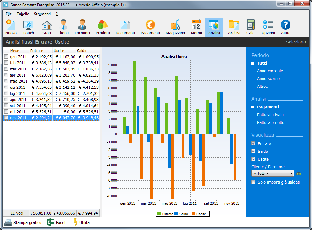
Task: Choose the Altro... period option
Action: pyautogui.click(x=263, y=86)
